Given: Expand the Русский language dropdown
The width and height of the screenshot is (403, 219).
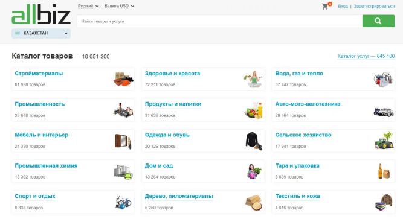Looking at the screenshot, I should (88, 6).
